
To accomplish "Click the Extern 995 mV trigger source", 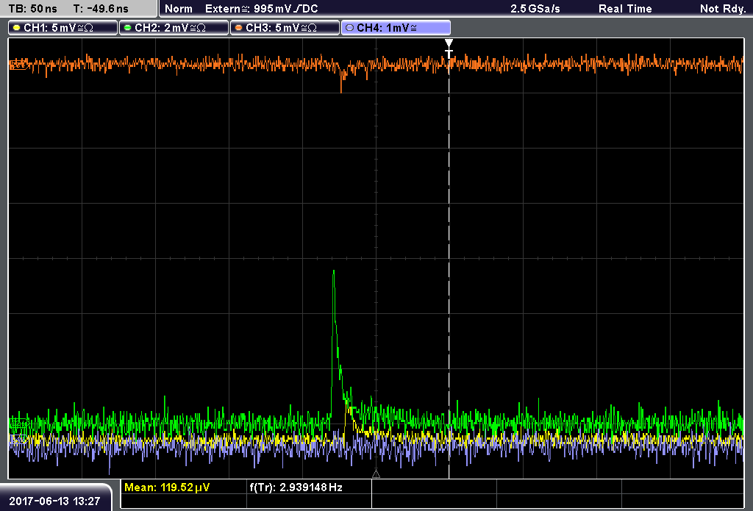I will pos(261,9).
